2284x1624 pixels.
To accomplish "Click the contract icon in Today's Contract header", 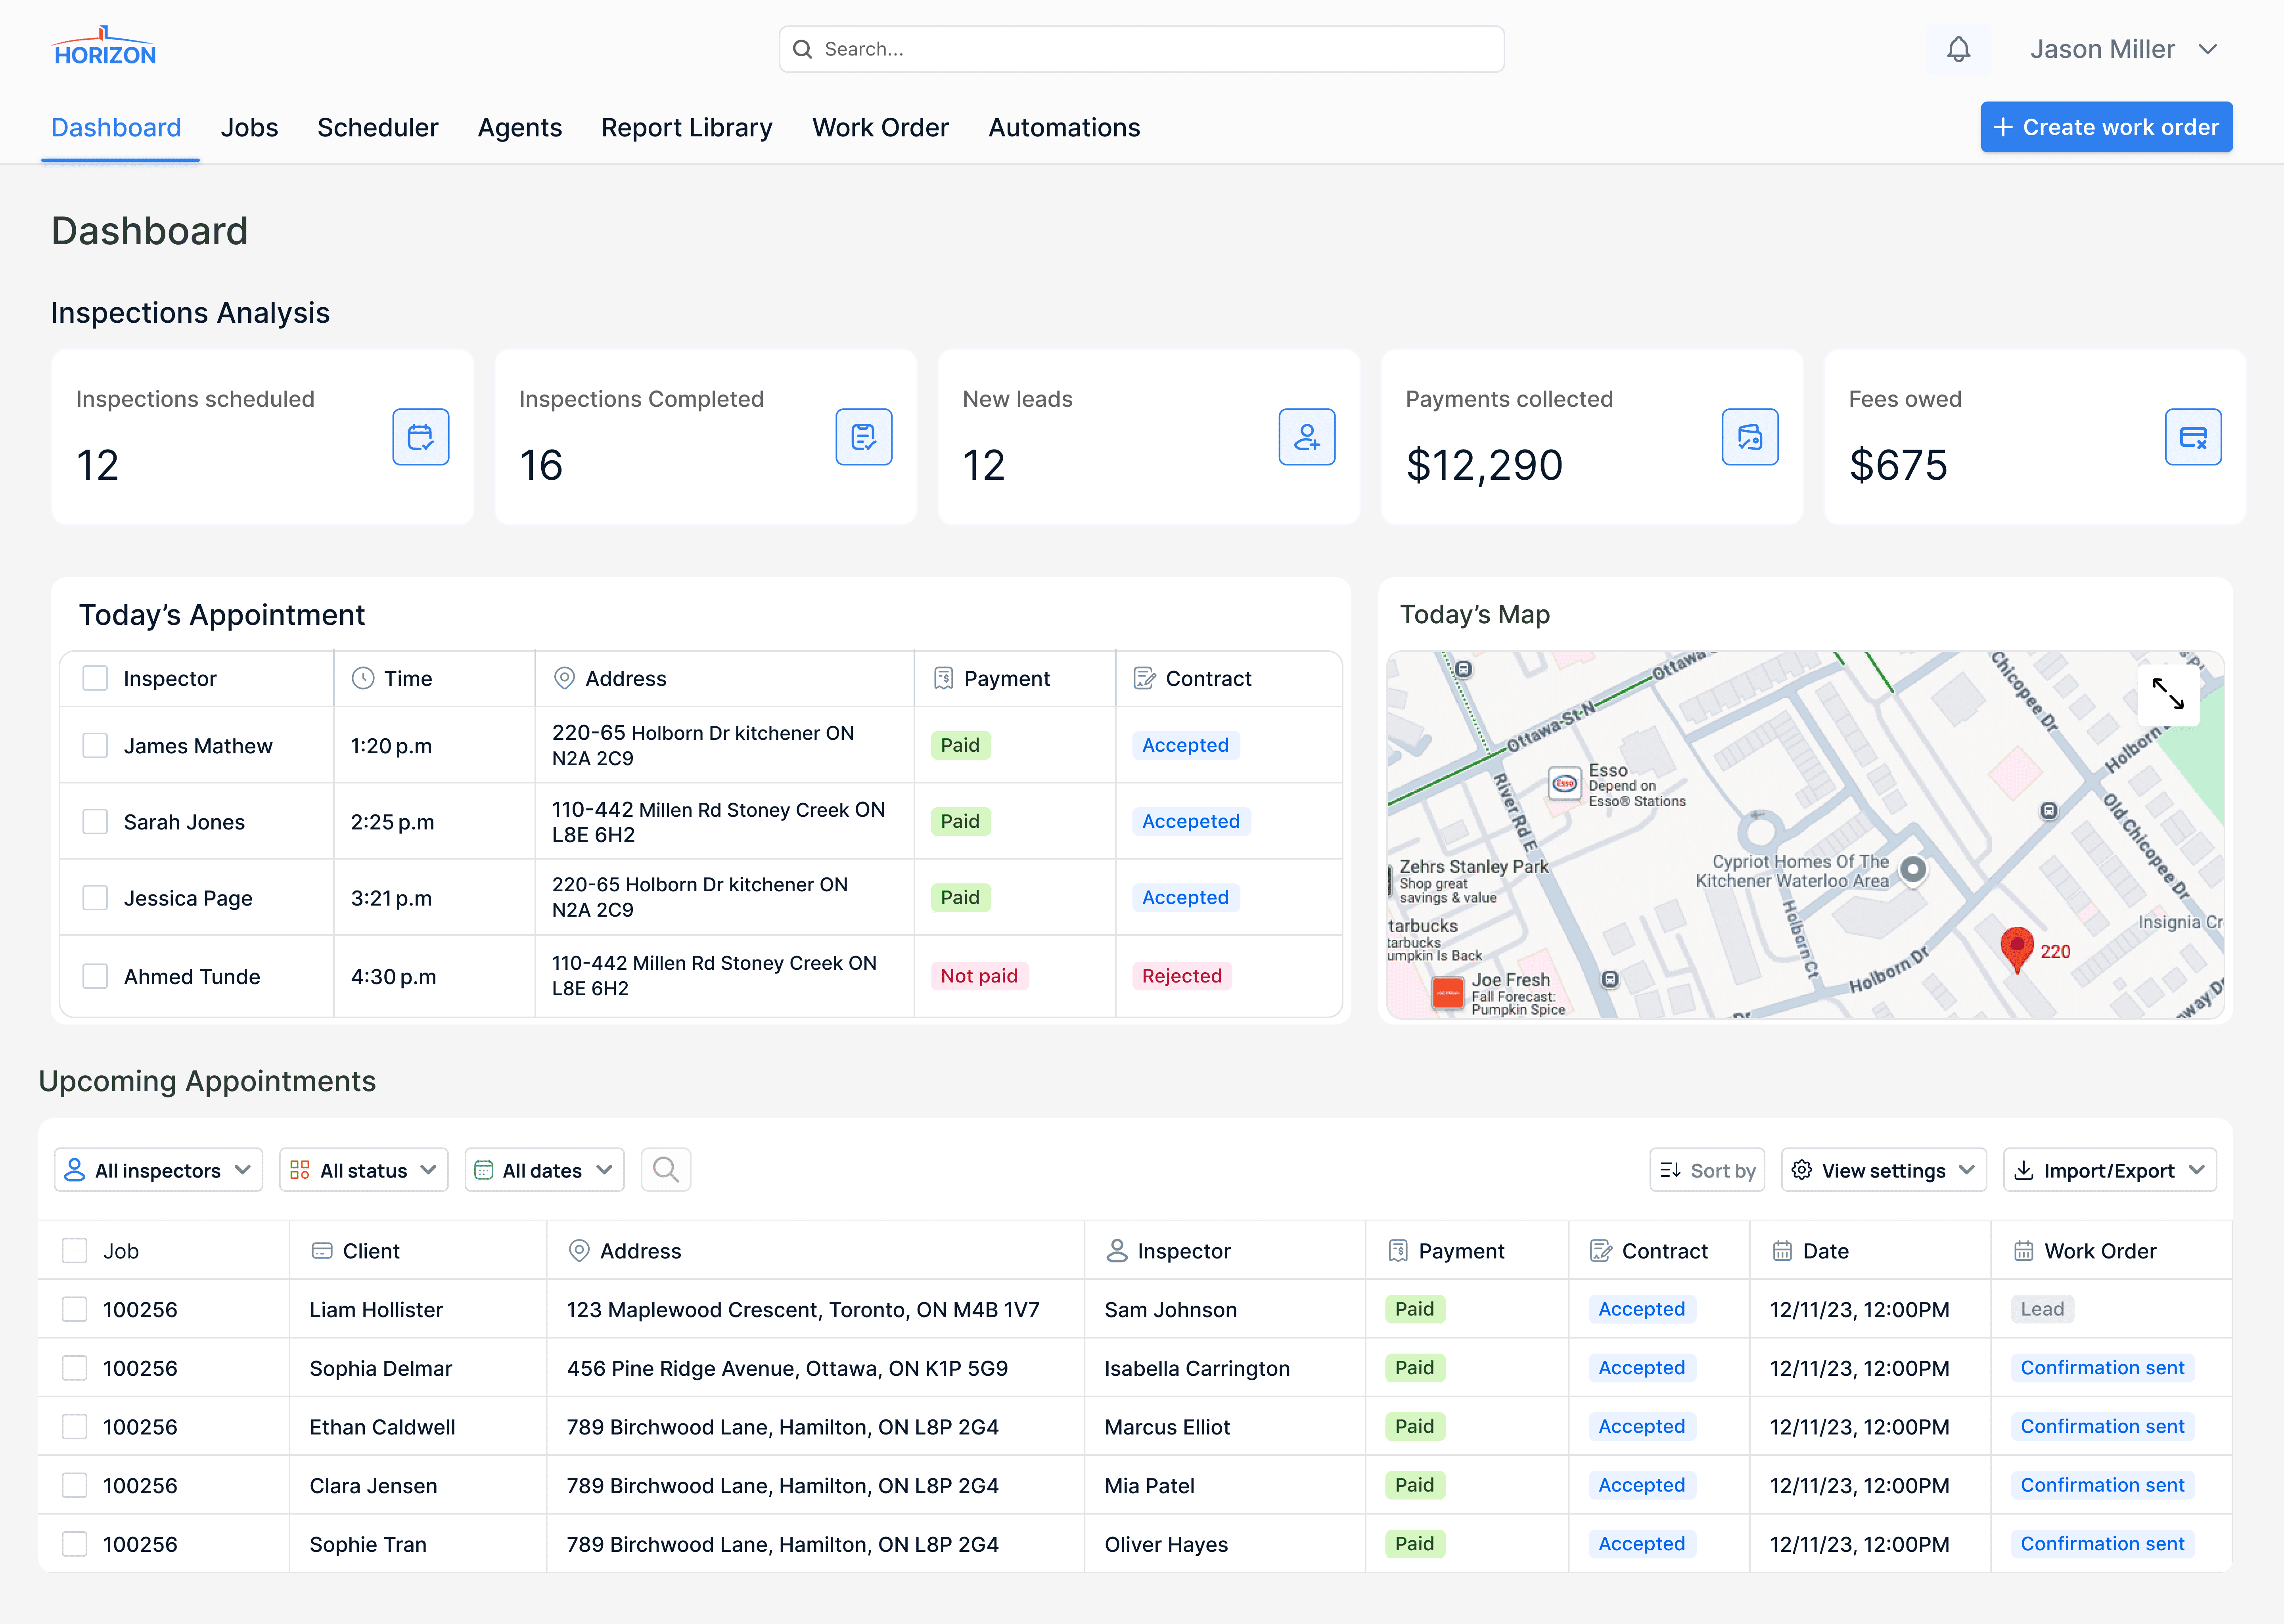I will [x=1144, y=678].
